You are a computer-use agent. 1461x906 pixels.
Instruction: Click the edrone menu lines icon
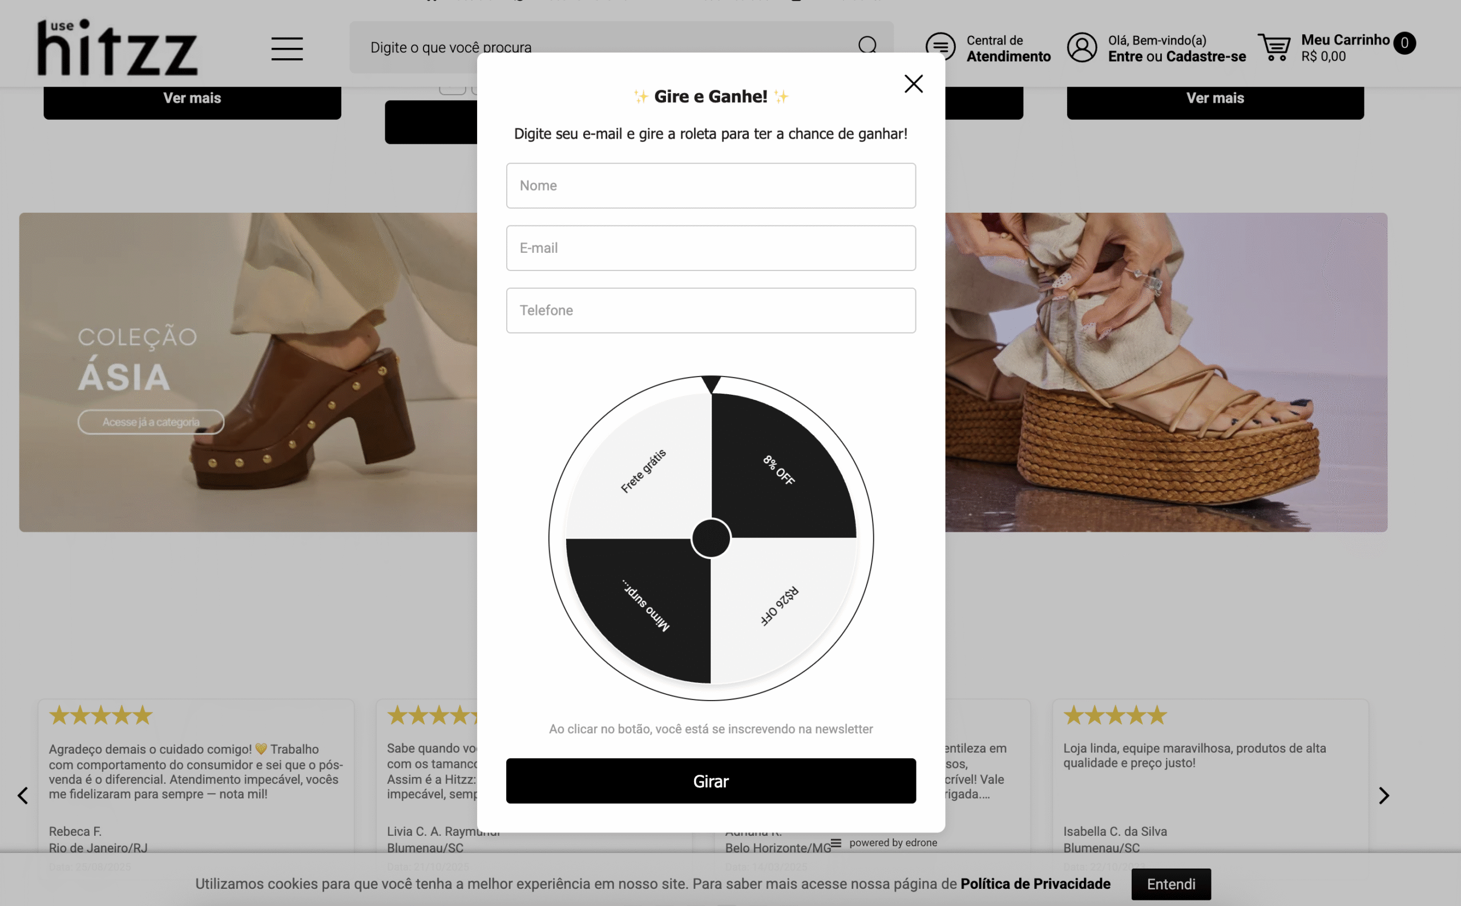click(836, 843)
